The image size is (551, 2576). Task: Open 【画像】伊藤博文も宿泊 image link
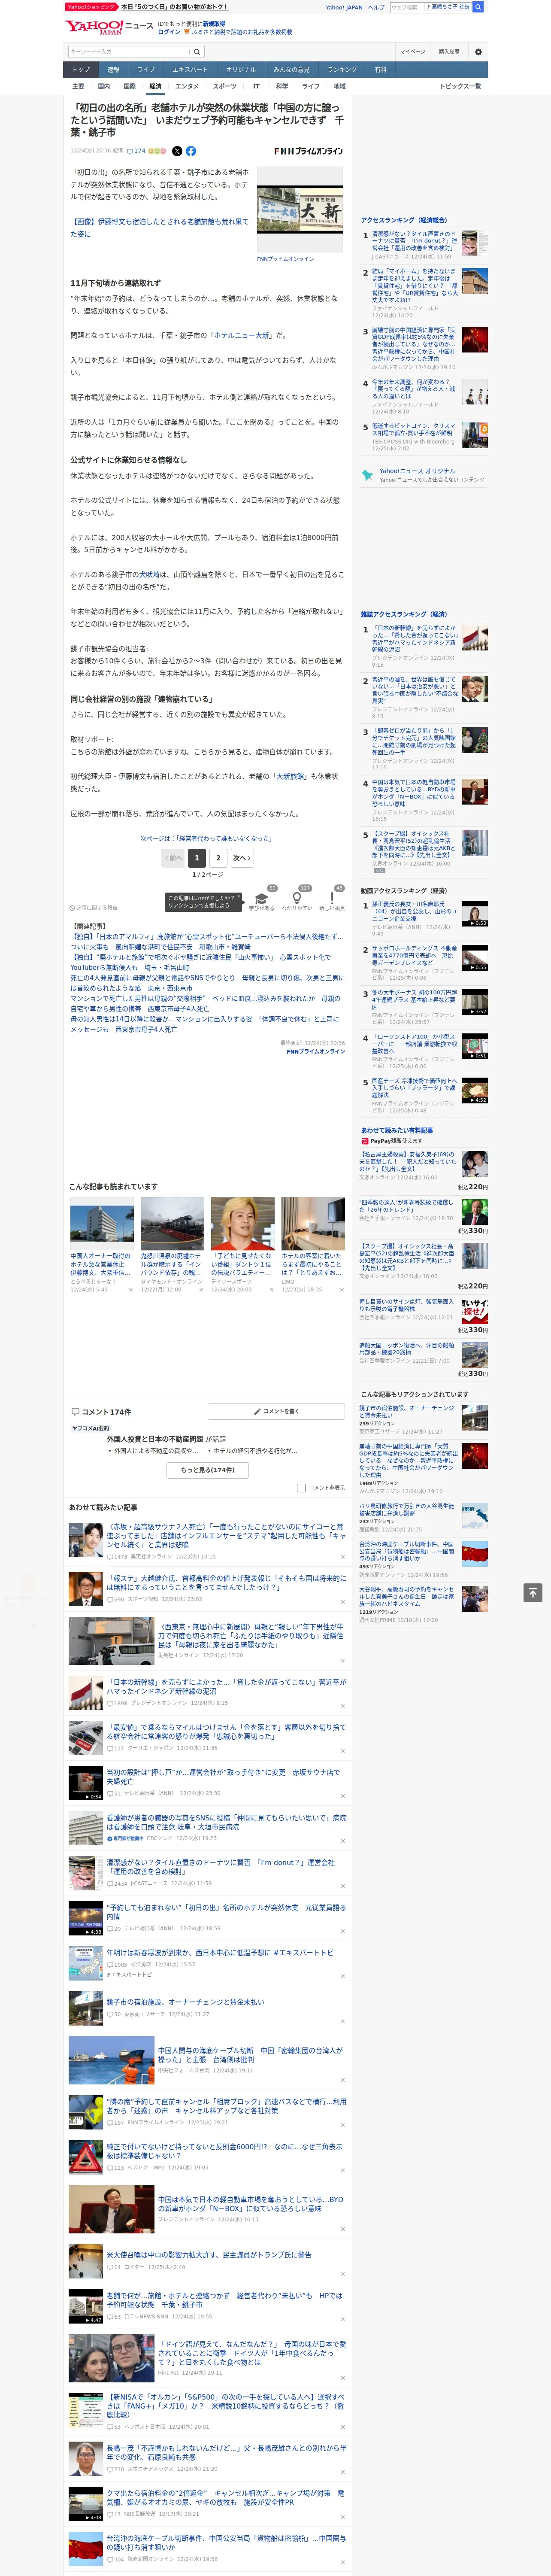click(159, 228)
